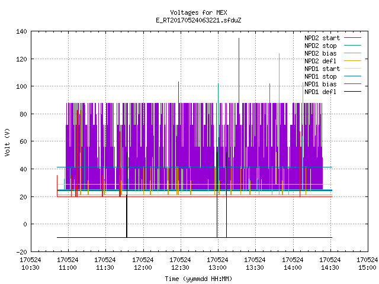Select the NPD1 defl legend label
Viewport: 379px width, 284px height.
(320, 92)
